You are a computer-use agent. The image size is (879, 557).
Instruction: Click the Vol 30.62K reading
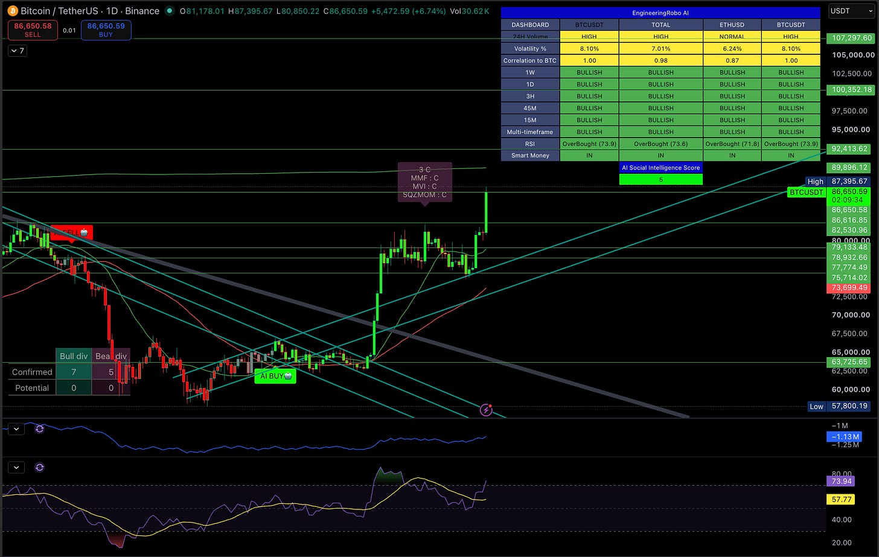469,11
